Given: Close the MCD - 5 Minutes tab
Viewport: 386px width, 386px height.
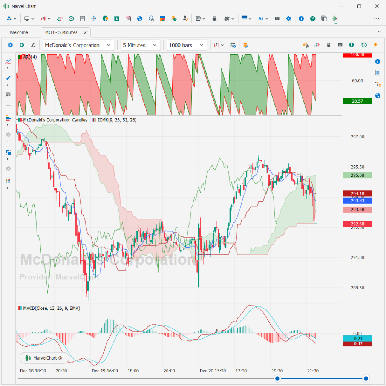Looking at the screenshot, I should click(85, 32).
